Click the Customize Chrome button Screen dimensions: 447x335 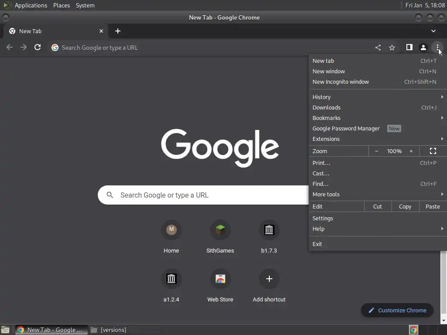tap(397, 310)
